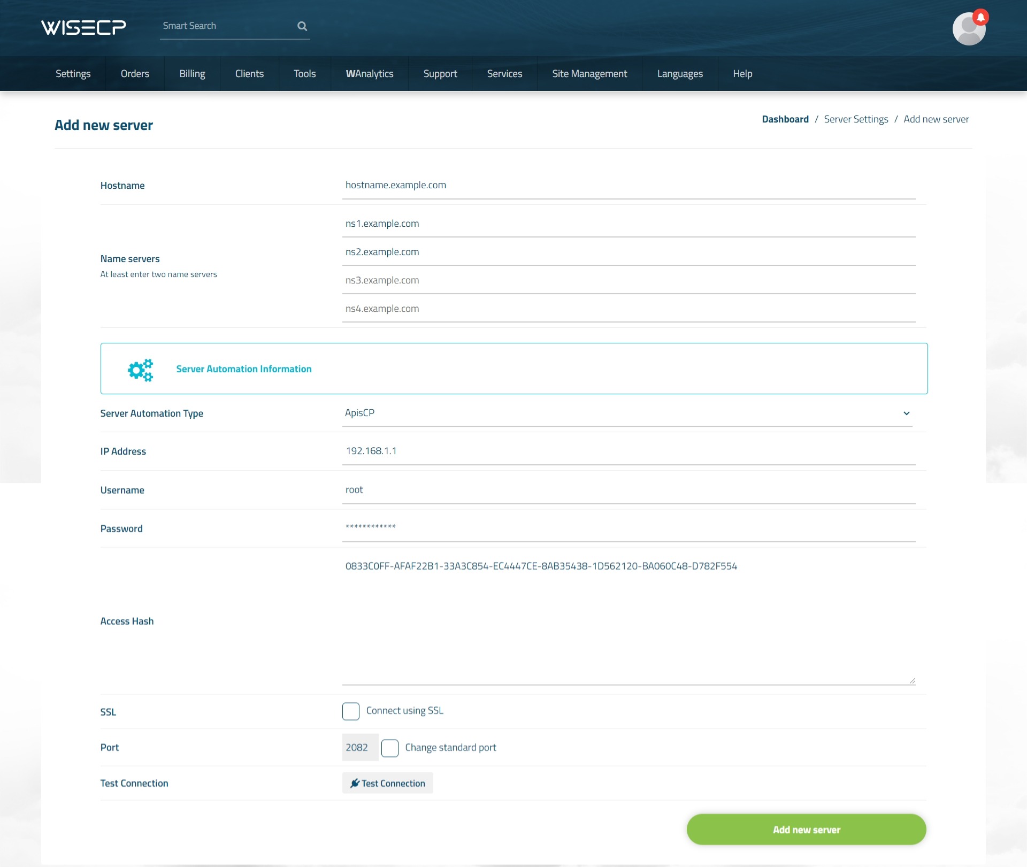Click the Username input field
The height and width of the screenshot is (867, 1027).
tap(629, 490)
